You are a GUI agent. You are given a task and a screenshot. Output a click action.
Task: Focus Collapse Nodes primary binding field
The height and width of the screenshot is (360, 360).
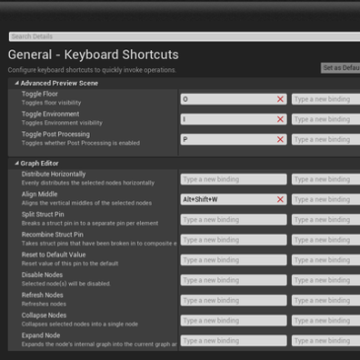click(234, 321)
